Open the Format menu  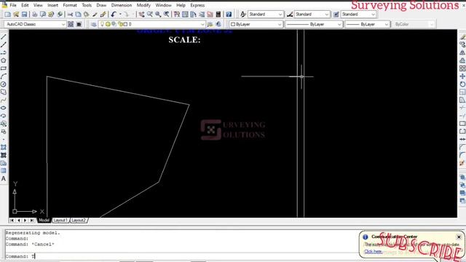click(x=70, y=5)
